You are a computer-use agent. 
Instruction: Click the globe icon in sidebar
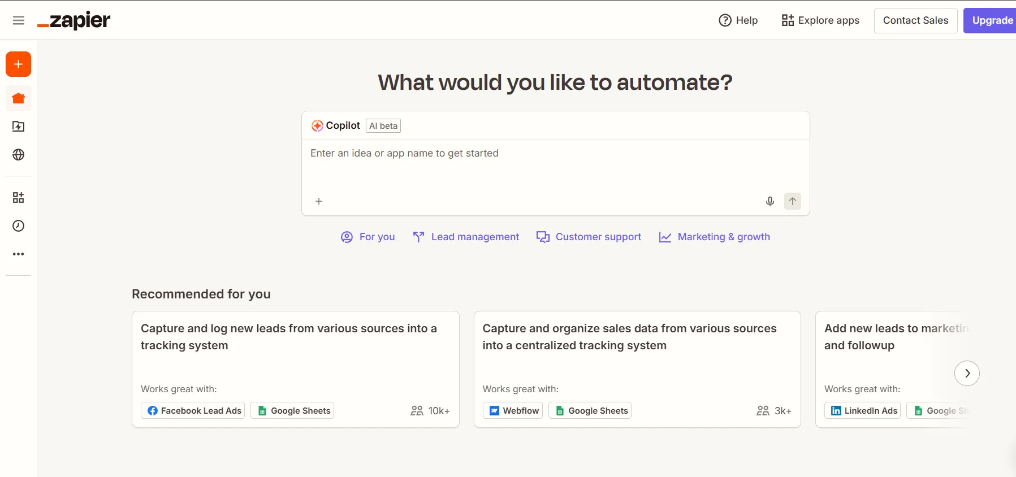pyautogui.click(x=18, y=155)
